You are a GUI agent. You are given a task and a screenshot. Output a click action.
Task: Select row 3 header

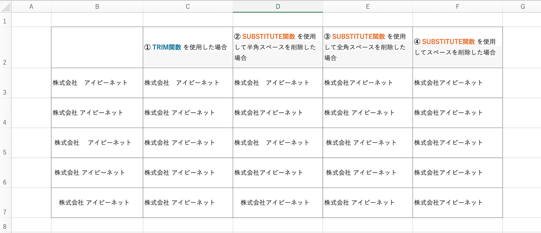[5, 83]
